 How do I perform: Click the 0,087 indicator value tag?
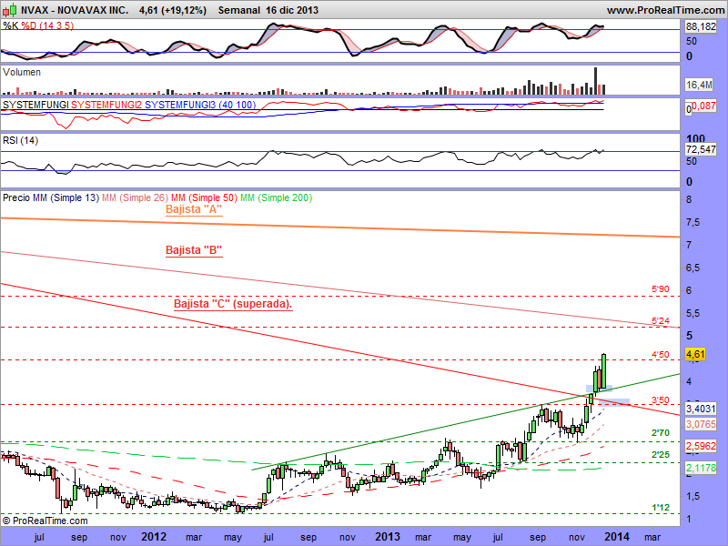(703, 106)
